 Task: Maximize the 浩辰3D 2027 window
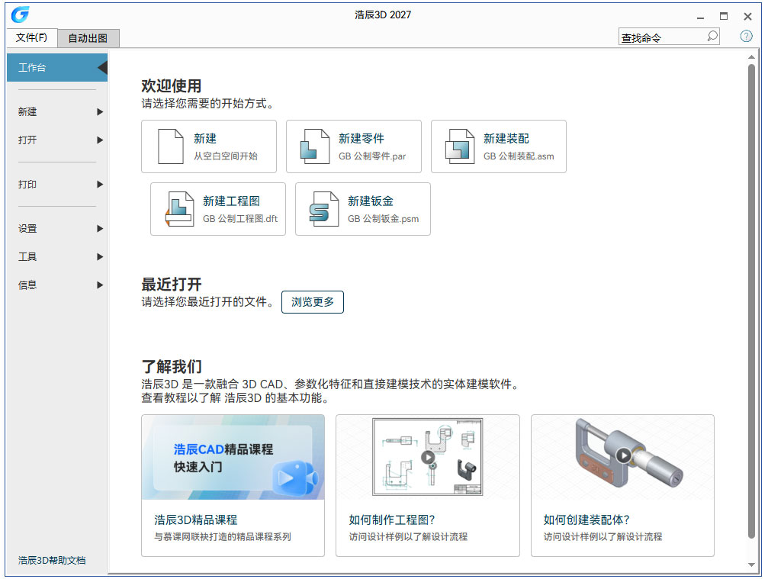pos(724,16)
